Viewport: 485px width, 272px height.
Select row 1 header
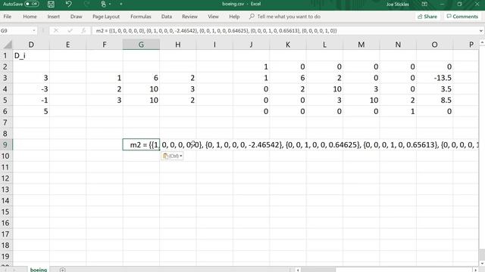pyautogui.click(x=6, y=55)
